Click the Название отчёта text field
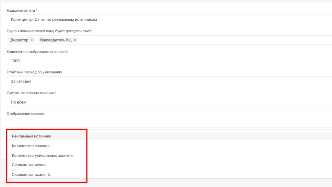Viewport: 332px width, 187px height. (x=162, y=19)
